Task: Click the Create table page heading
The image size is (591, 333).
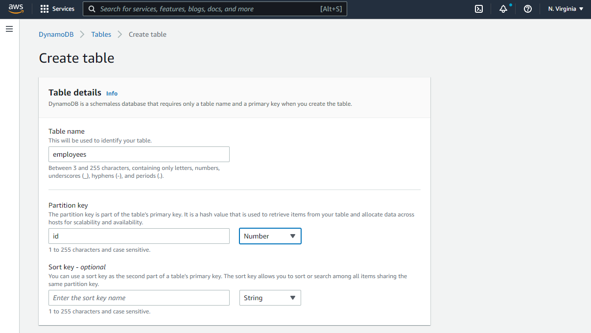Action: tap(76, 58)
